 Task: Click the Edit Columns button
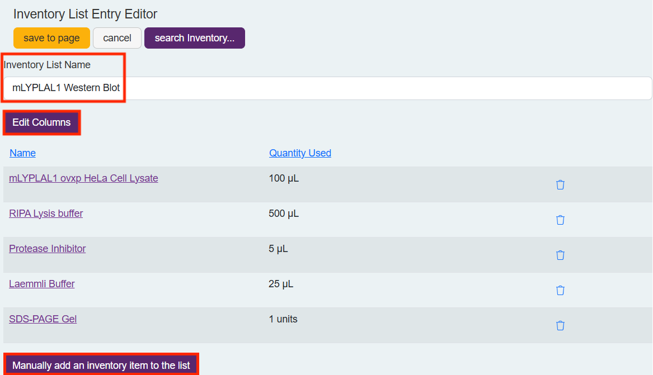[41, 122]
